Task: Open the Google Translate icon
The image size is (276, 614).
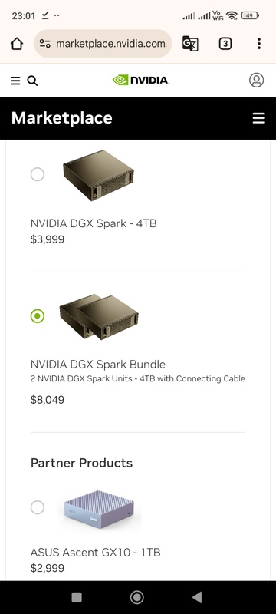Action: [190, 44]
